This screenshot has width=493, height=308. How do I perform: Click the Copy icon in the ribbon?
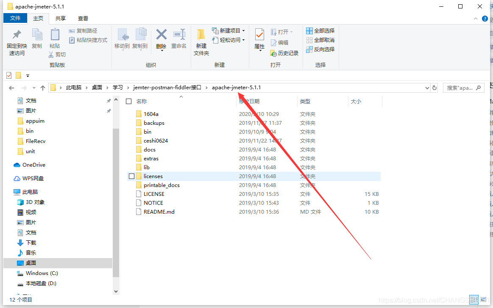pos(37,35)
